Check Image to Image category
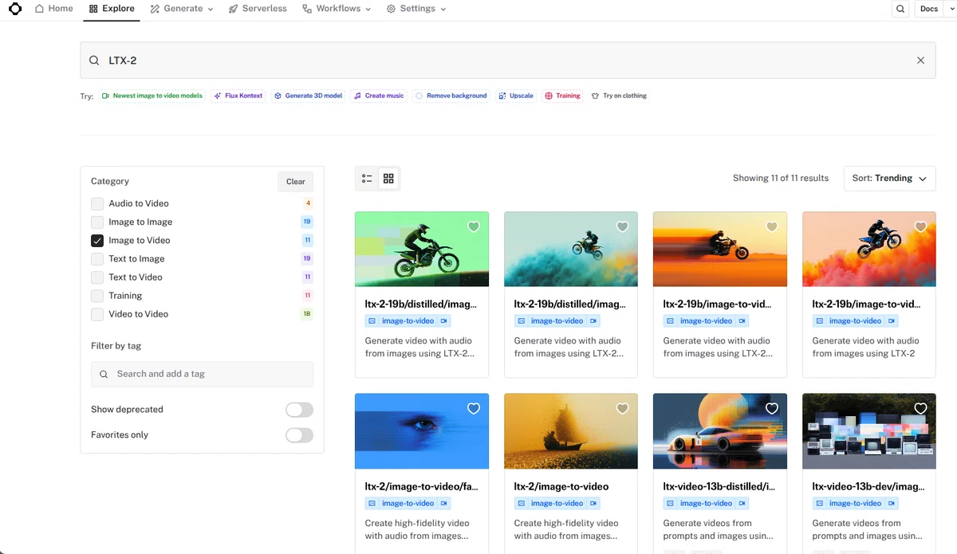Image resolution: width=957 pixels, height=554 pixels. point(97,222)
